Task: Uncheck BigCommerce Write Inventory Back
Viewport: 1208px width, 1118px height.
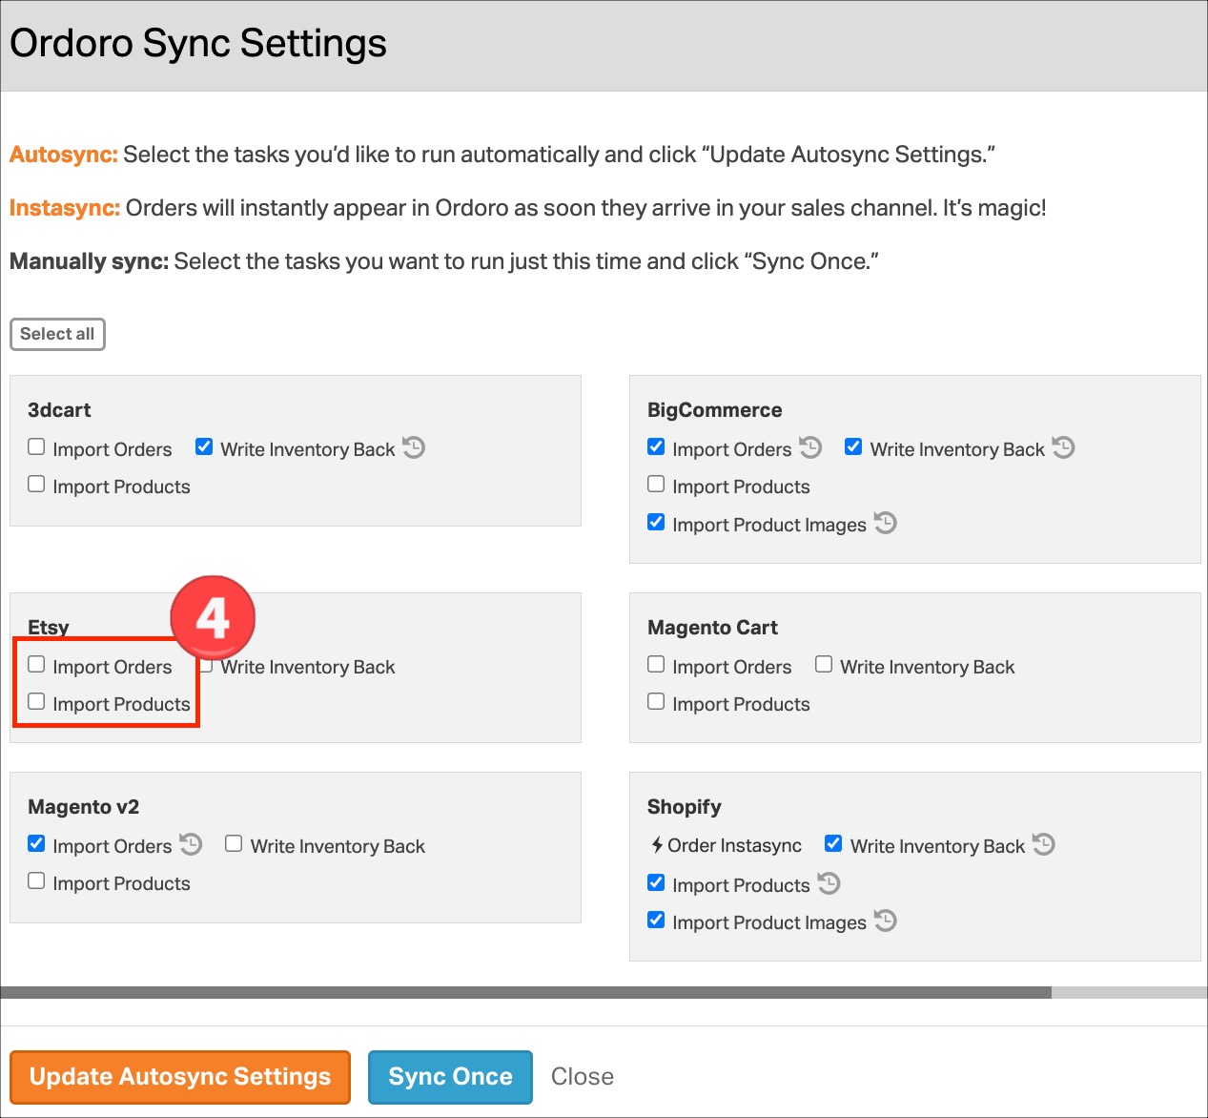Action: click(853, 446)
